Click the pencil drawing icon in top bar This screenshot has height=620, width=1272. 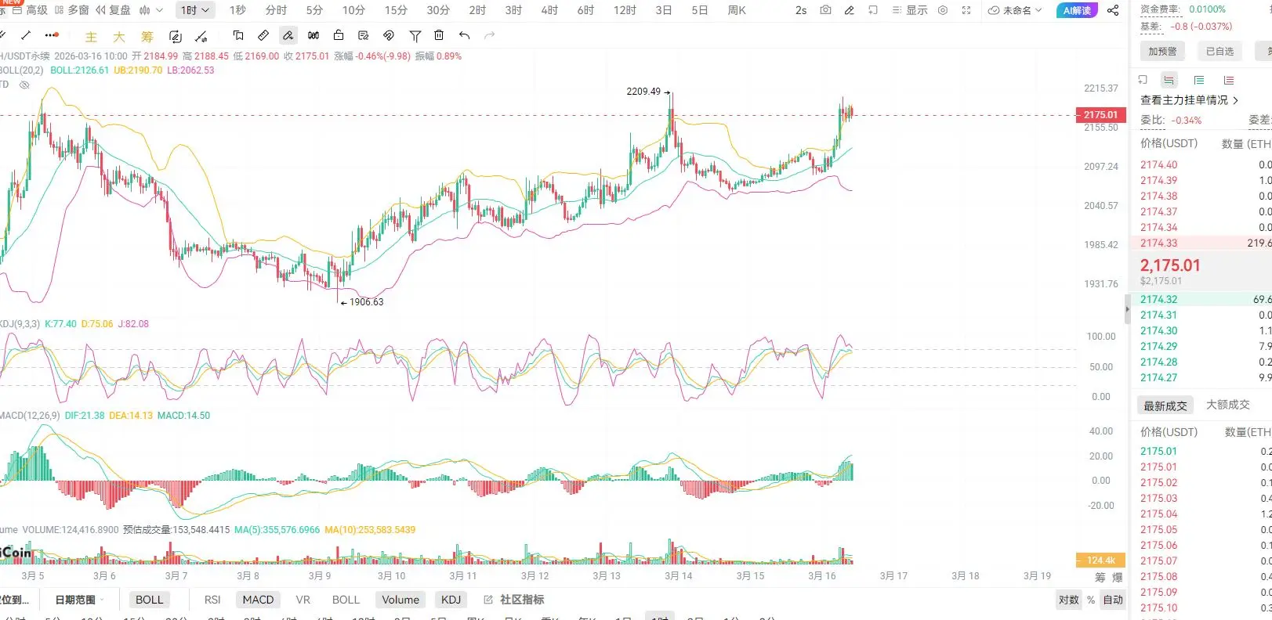(850, 10)
